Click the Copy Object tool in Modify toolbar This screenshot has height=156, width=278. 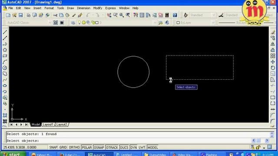pyautogui.click(x=273, y=38)
